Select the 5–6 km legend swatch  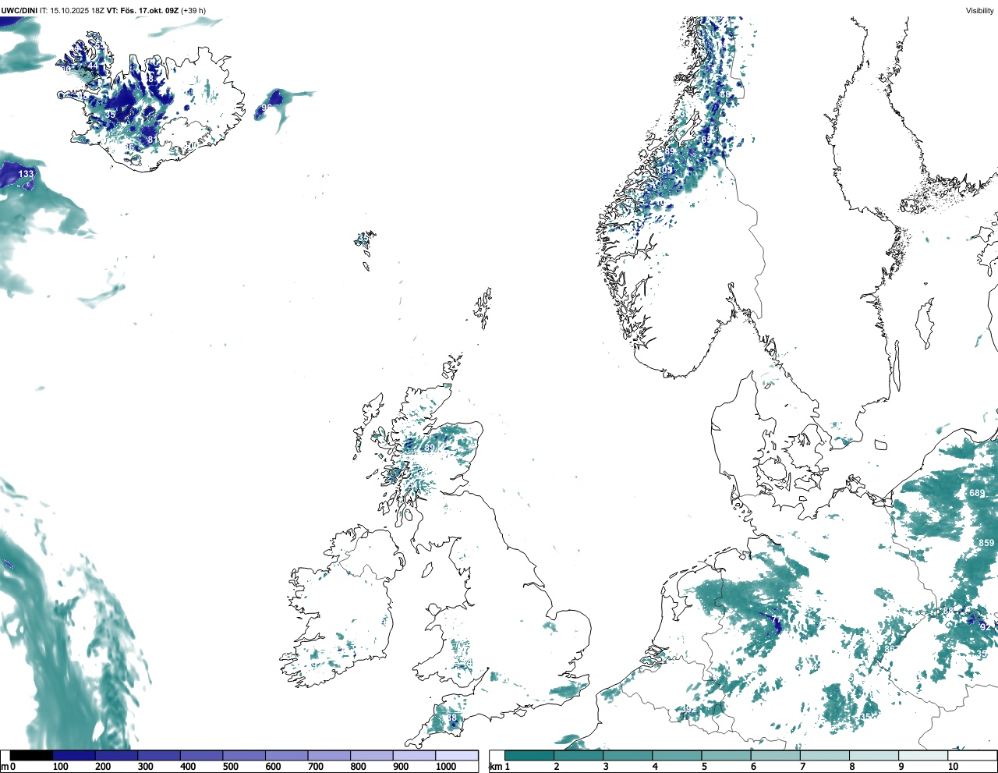point(726,755)
